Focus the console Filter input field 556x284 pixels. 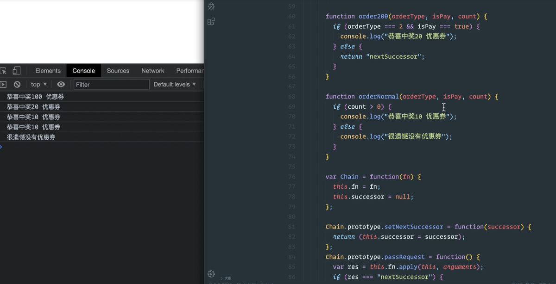[x=112, y=84]
